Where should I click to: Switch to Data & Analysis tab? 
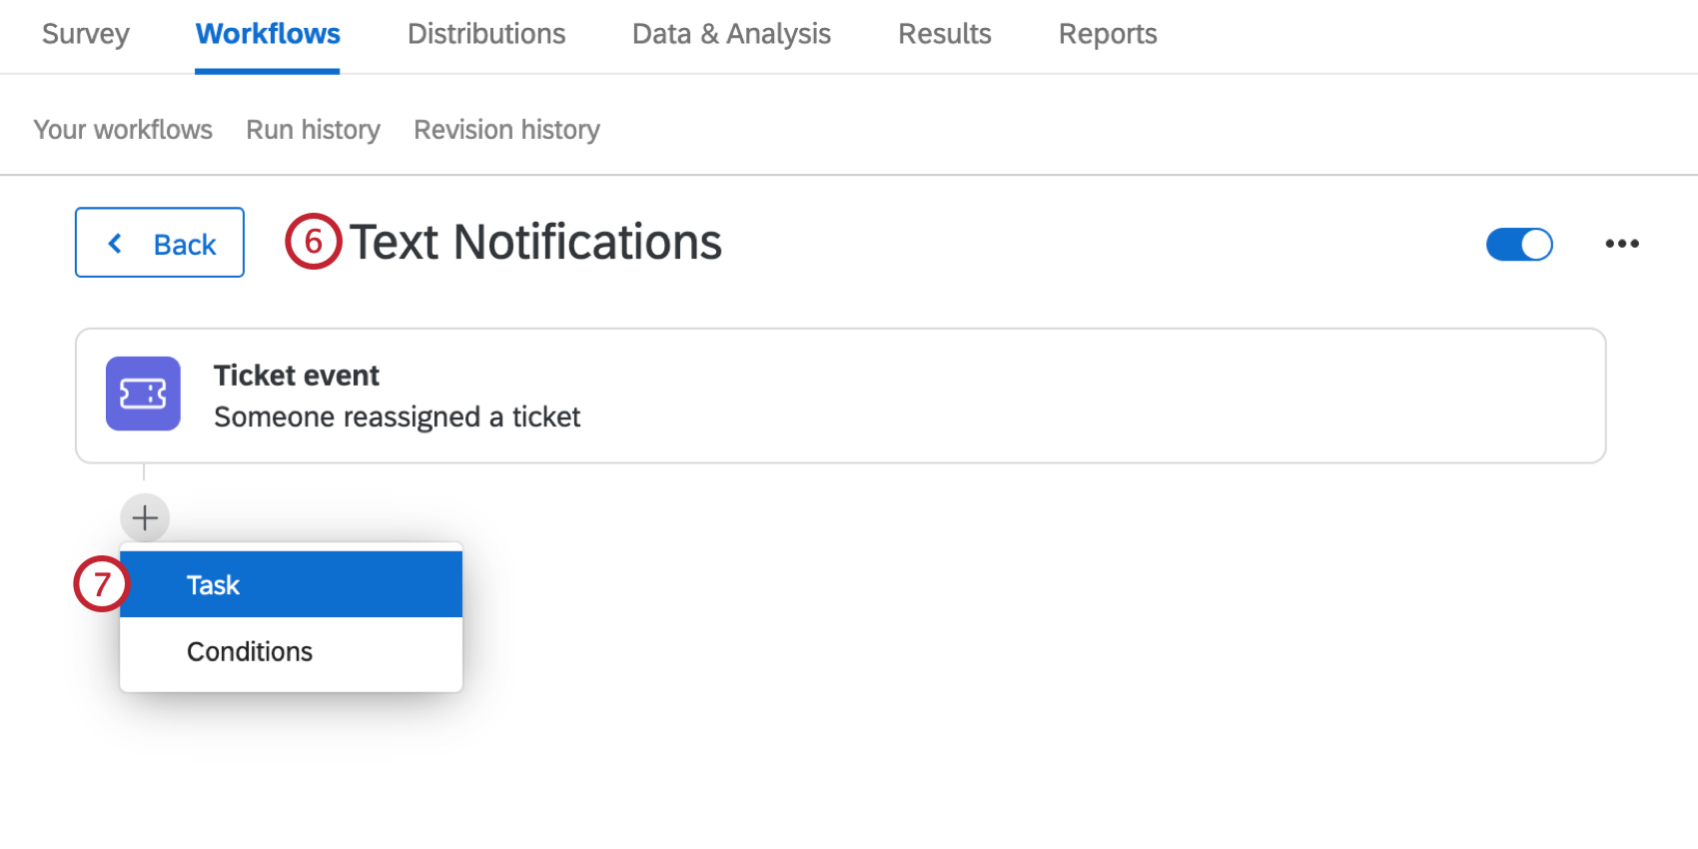[x=731, y=33]
